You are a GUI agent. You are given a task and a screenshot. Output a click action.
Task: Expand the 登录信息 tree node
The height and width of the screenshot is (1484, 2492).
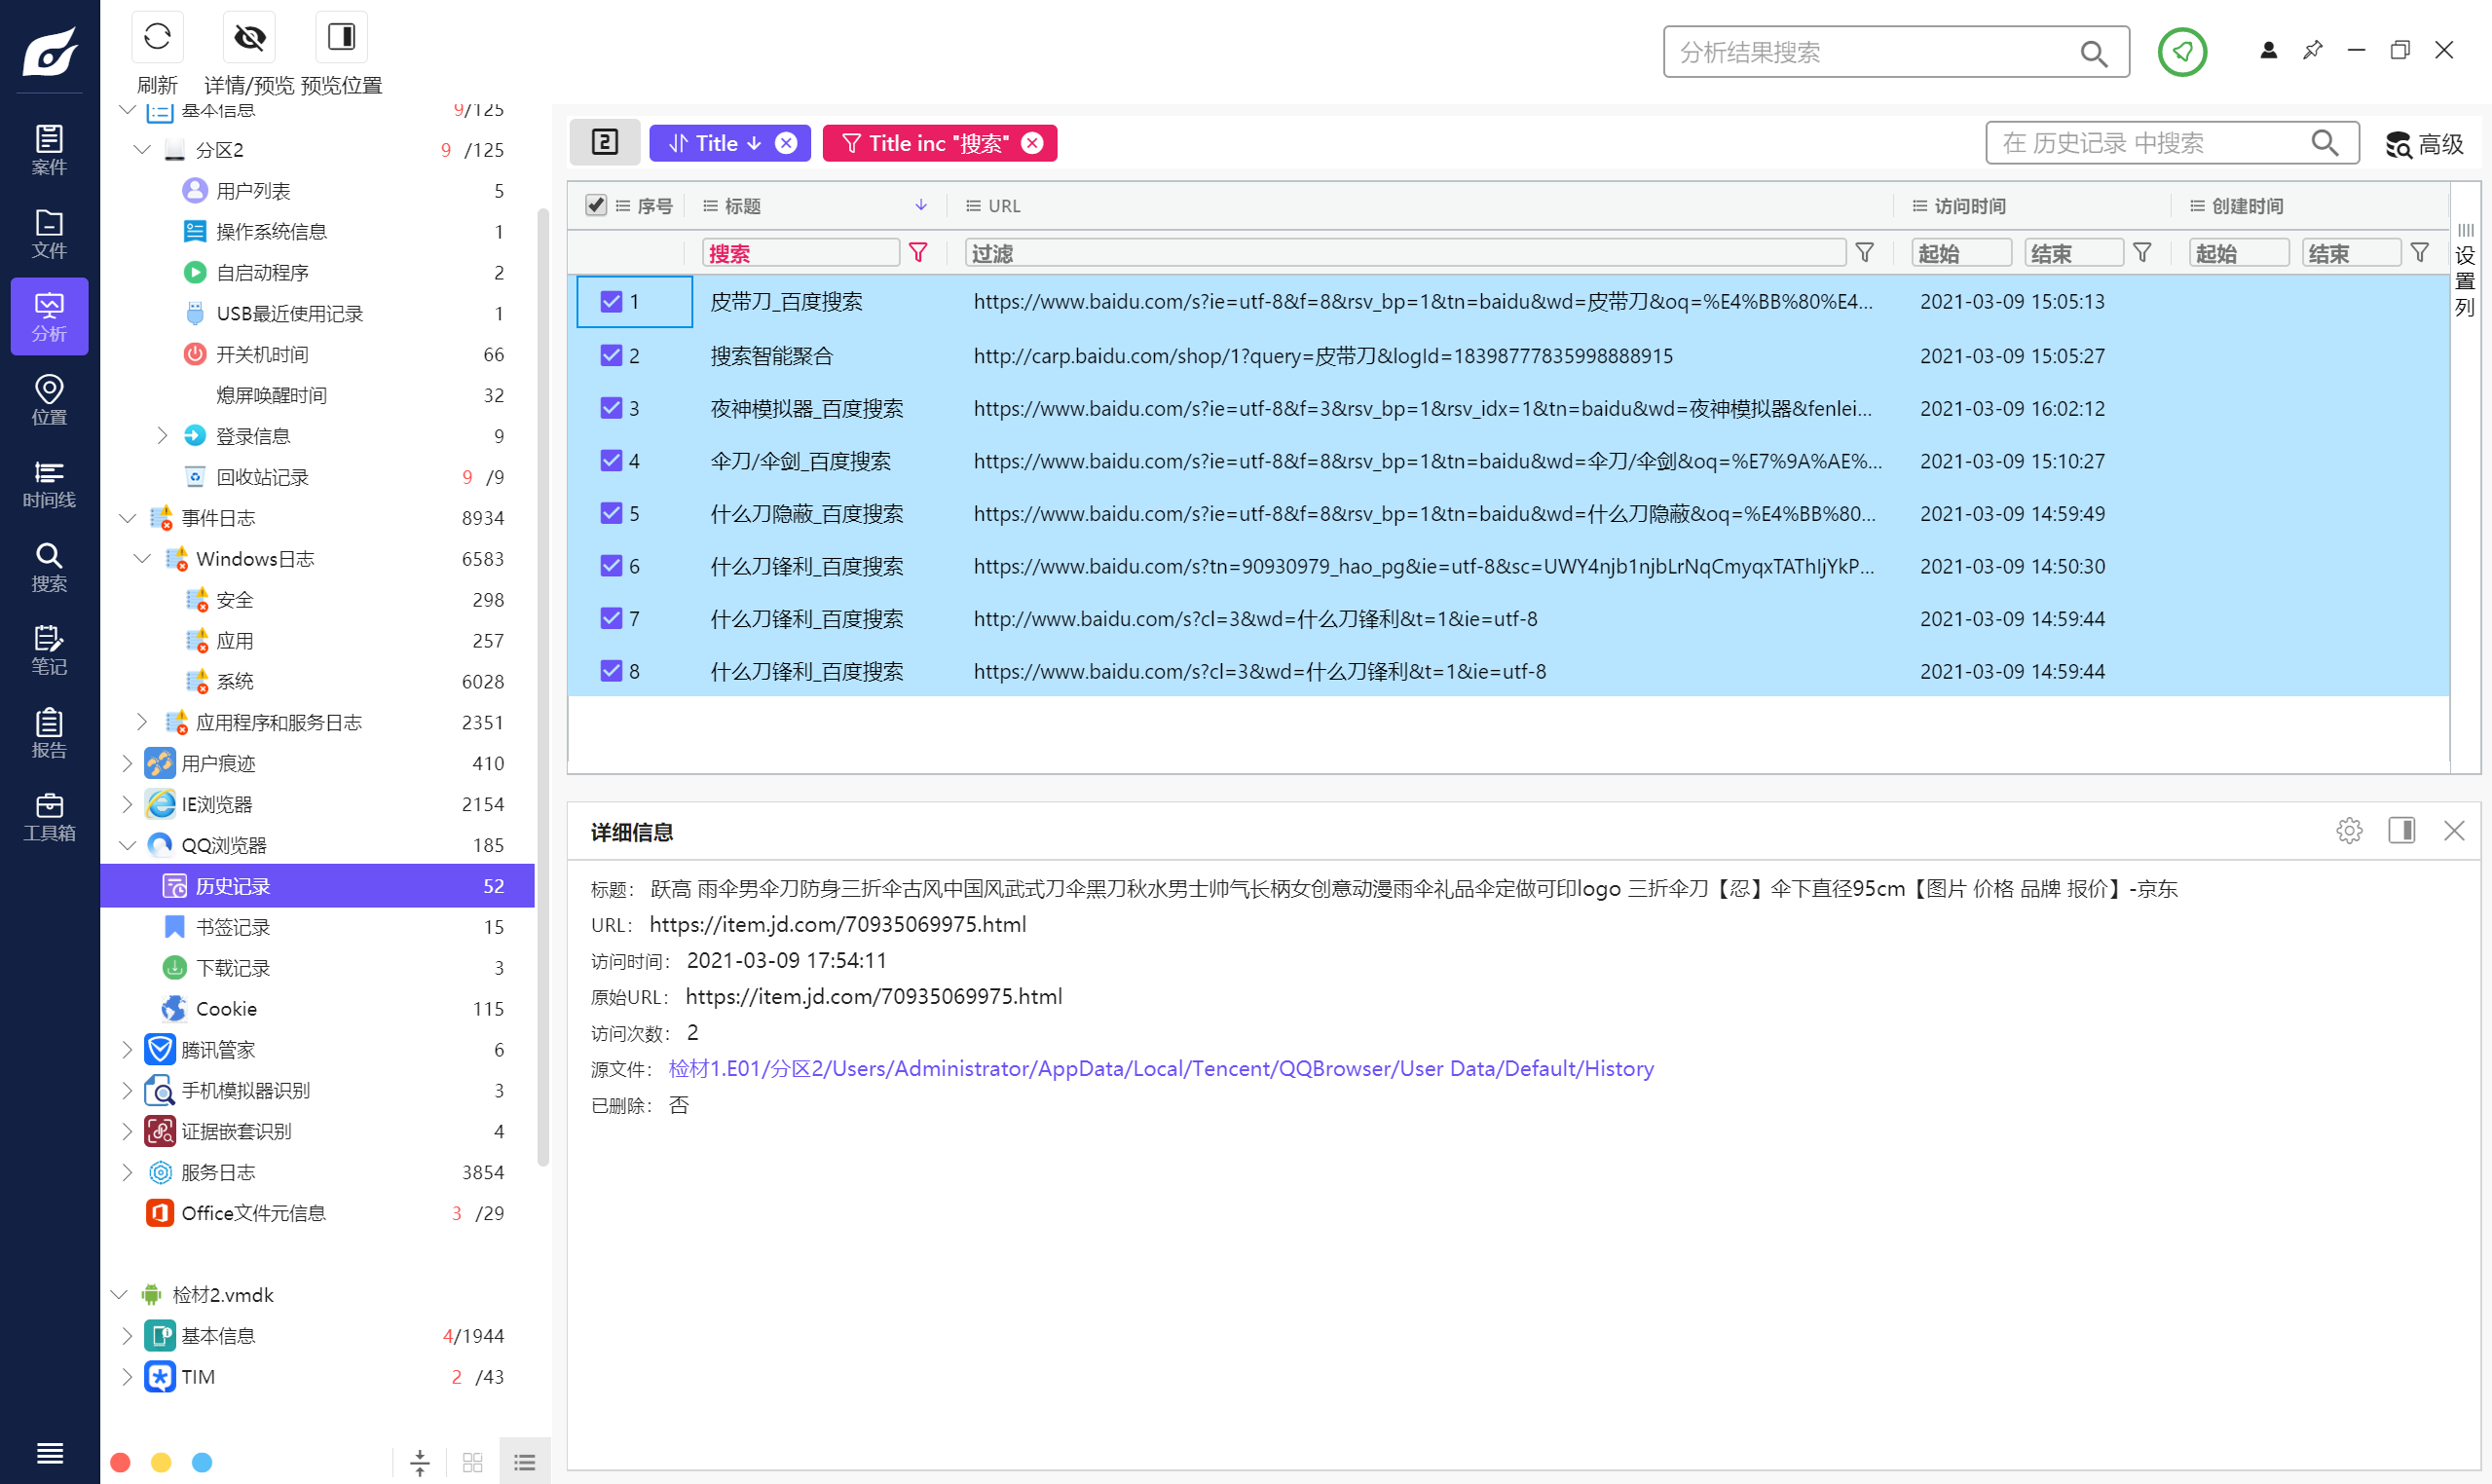coord(162,436)
